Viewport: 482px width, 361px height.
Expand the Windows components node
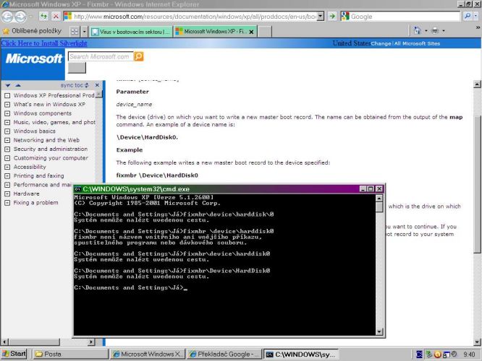click(7, 113)
